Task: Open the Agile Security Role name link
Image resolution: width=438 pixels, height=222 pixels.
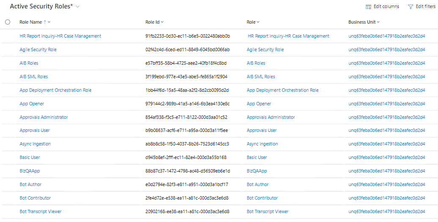Action: tap(38, 49)
